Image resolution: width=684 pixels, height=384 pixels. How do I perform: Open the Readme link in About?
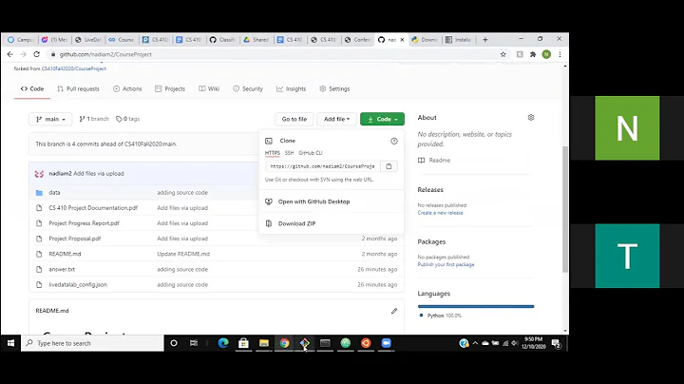(x=439, y=160)
